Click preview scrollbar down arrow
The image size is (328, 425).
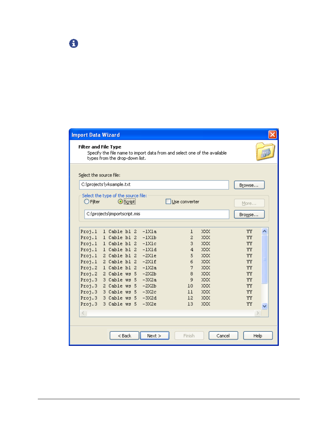click(x=264, y=306)
